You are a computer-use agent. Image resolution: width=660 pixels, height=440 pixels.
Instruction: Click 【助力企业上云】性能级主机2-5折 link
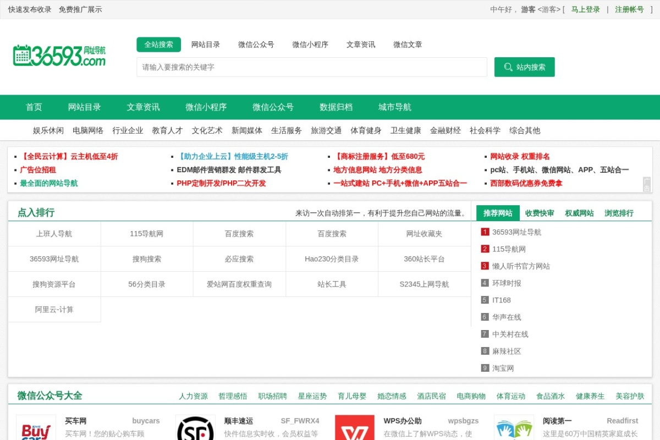click(232, 156)
